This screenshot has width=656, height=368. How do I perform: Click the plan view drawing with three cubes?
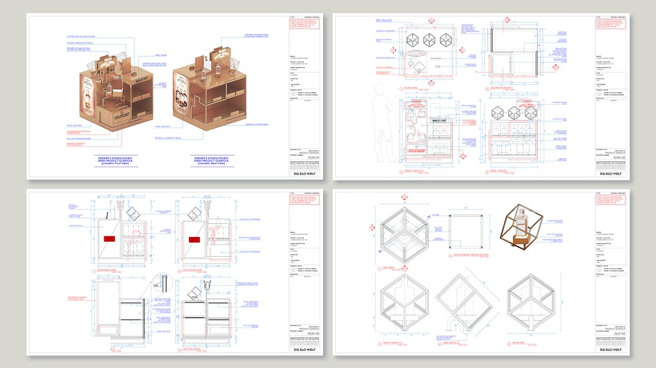(x=429, y=52)
